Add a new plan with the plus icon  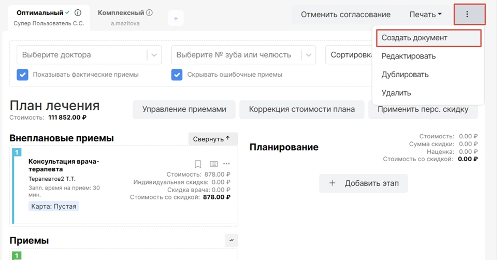click(176, 19)
